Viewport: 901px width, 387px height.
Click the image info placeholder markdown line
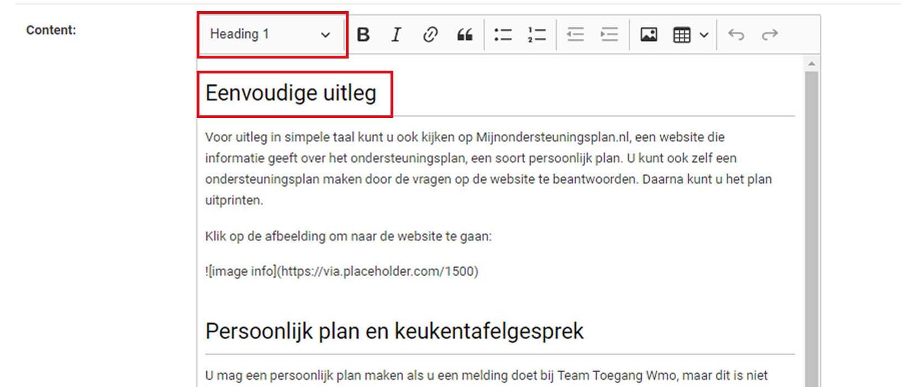[341, 271]
